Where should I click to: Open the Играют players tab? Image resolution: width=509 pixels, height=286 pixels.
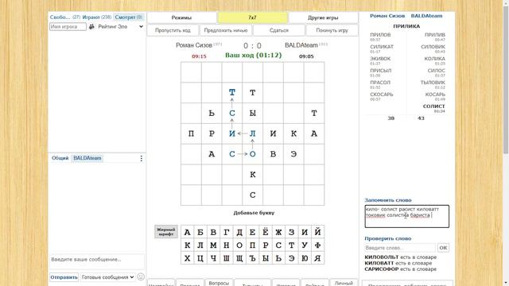pyautogui.click(x=97, y=17)
